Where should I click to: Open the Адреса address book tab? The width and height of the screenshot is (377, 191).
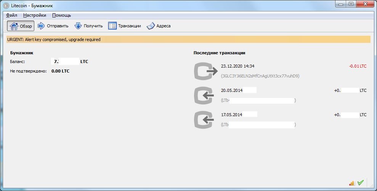point(159,26)
